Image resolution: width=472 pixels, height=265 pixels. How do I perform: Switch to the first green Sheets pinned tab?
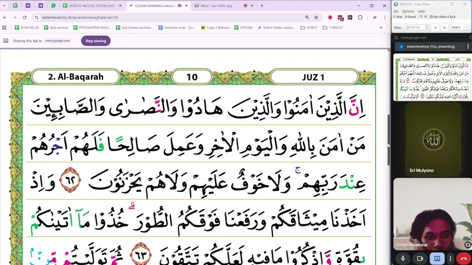click(x=15, y=6)
